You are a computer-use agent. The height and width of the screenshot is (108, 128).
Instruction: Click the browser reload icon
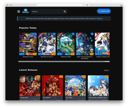pyautogui.click(x=83, y=5)
